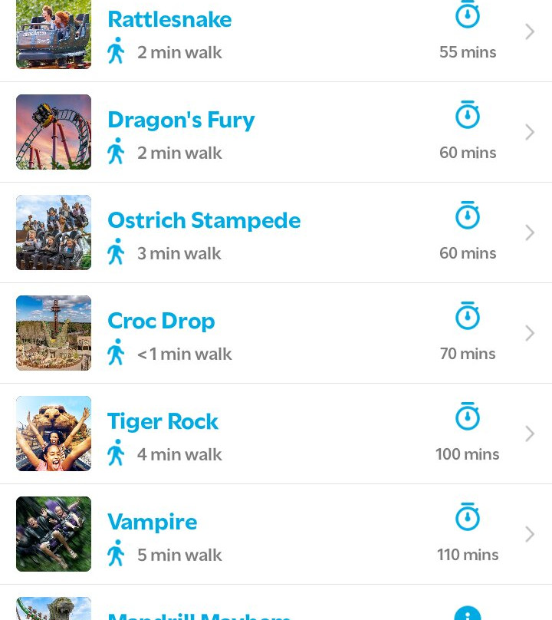Viewport: 552px width, 620px height.
Task: Tap the stopwatch icon for Rattlesnake
Action: (x=468, y=16)
